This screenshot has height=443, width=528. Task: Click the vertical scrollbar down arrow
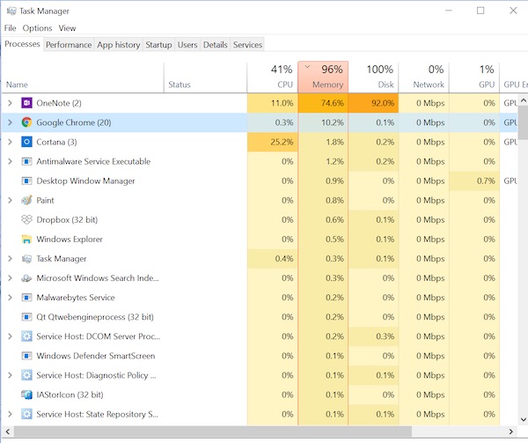(x=523, y=419)
